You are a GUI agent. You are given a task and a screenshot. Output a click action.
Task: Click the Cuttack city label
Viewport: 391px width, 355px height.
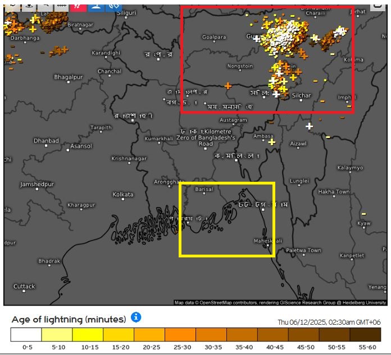(24, 286)
